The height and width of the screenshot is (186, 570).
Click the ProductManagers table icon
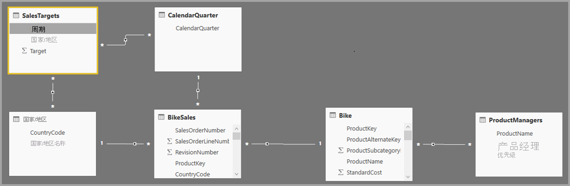(x=483, y=120)
